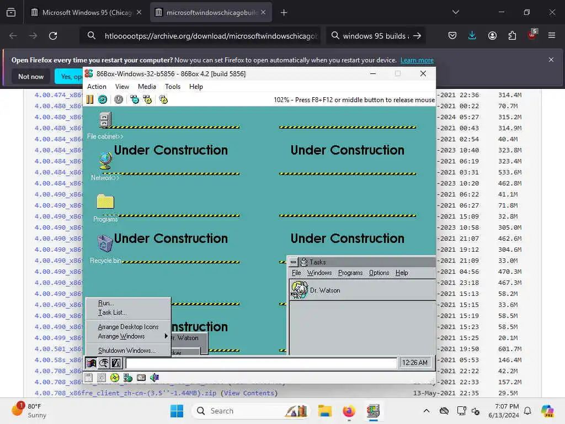
Task: Click the Chicago Start flag button
Action: point(91,363)
